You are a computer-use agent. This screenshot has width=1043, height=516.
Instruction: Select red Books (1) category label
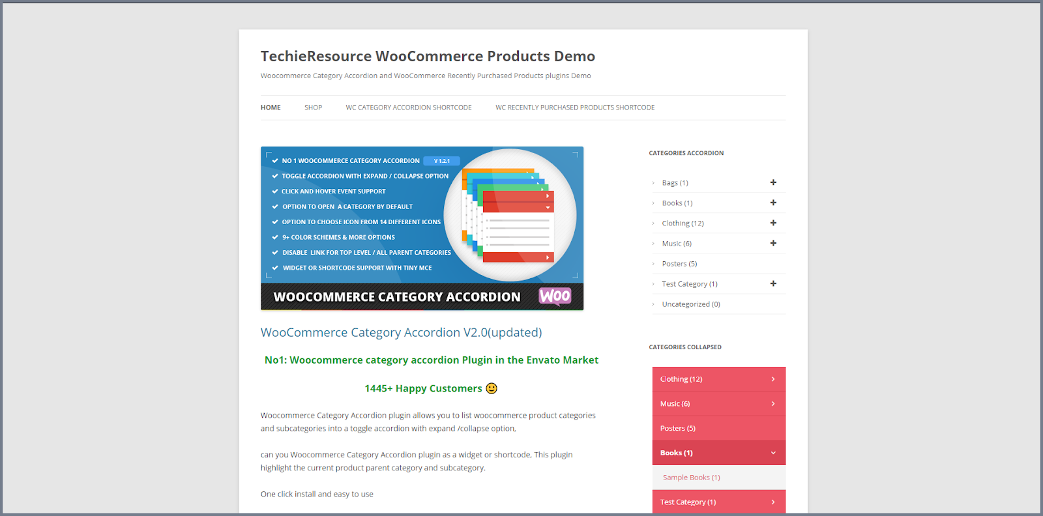coord(676,453)
